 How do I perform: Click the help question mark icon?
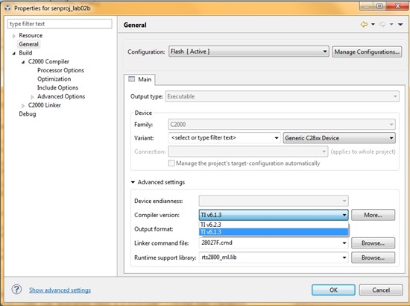pos(16,290)
